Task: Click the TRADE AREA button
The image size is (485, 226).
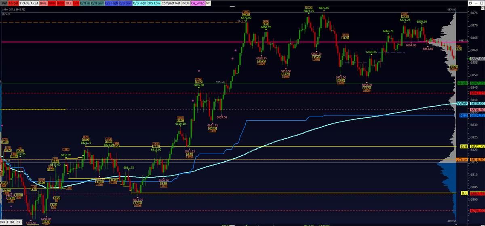Action: 29,3
